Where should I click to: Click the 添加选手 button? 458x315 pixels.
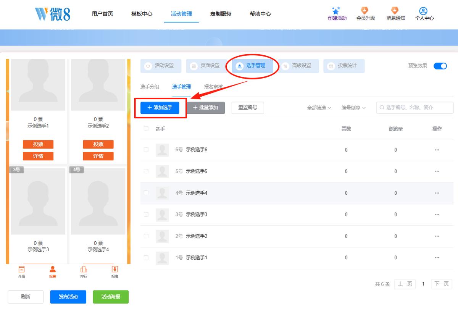pyautogui.click(x=160, y=108)
